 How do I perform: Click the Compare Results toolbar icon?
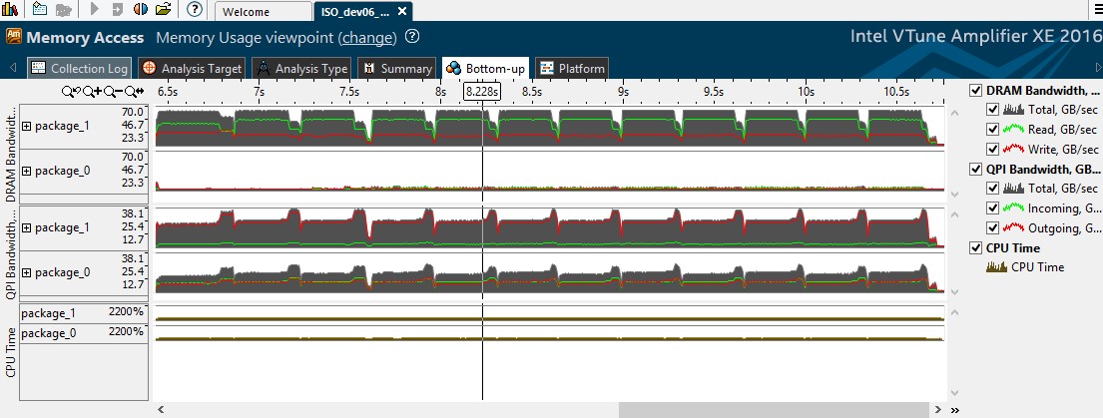[x=140, y=10]
